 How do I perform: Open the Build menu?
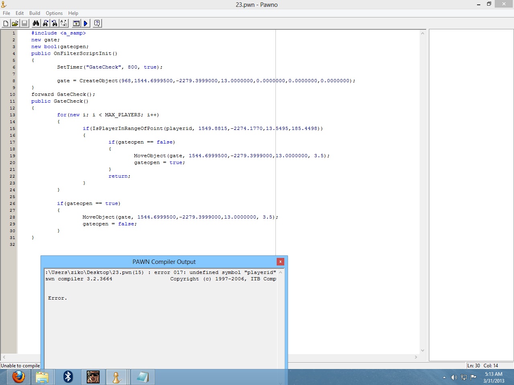35,13
